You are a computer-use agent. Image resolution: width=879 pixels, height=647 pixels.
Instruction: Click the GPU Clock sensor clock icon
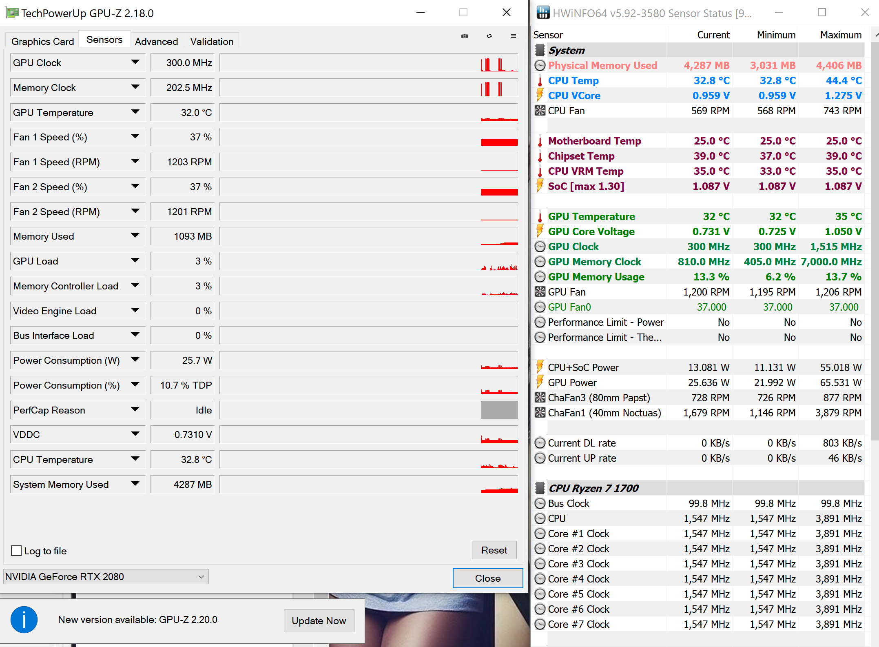tap(540, 247)
